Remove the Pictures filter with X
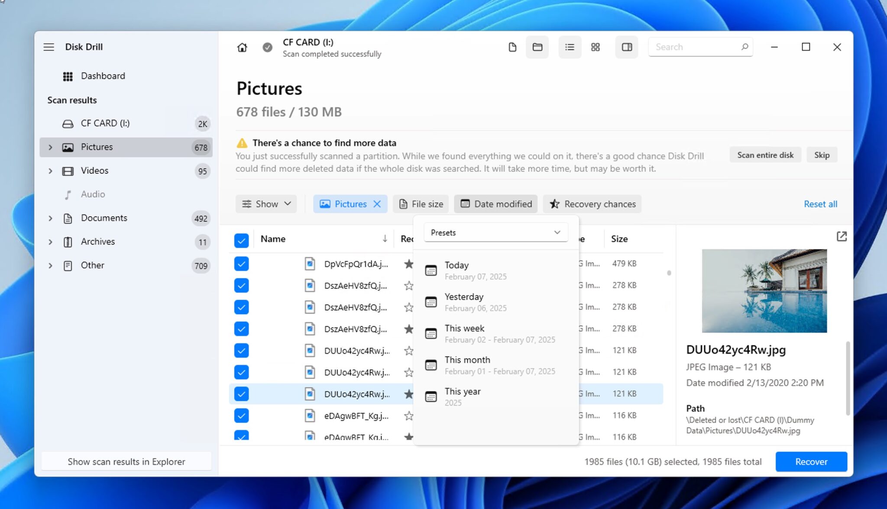Screen dimensions: 887x509 pyautogui.click(x=377, y=204)
